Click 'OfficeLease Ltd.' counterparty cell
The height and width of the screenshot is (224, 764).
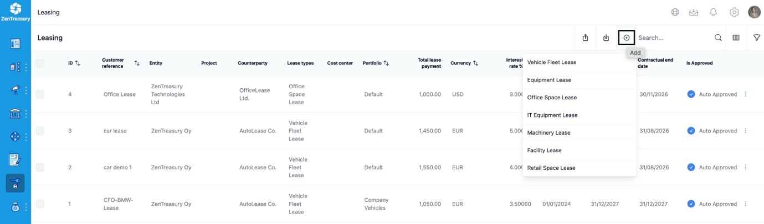pyautogui.click(x=255, y=94)
